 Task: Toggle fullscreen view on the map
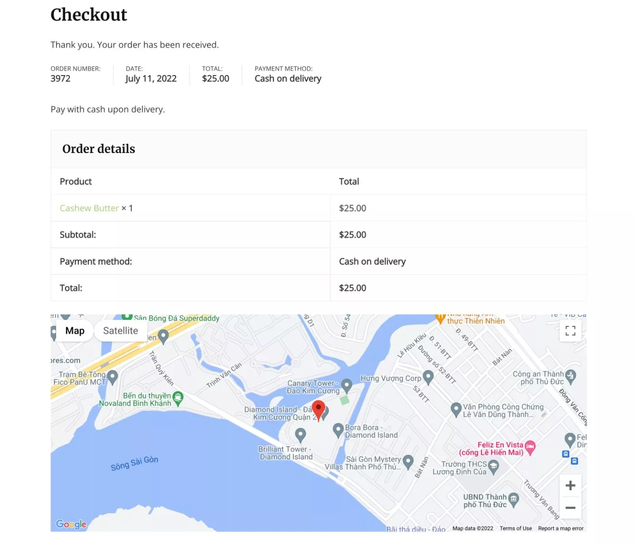(570, 331)
